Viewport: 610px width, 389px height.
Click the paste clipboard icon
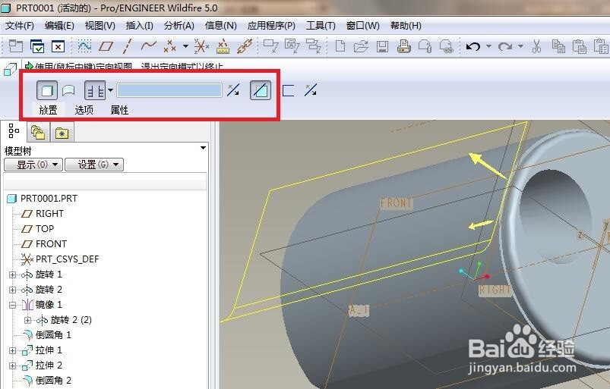[580, 46]
